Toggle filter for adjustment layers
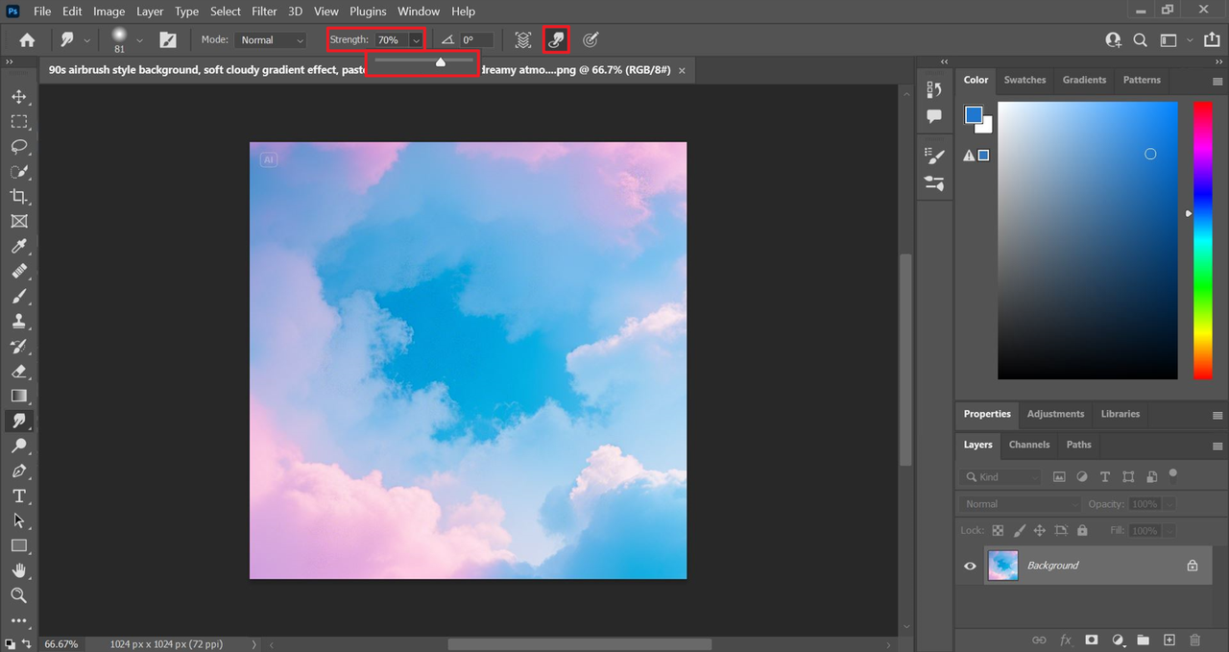 pos(1082,477)
